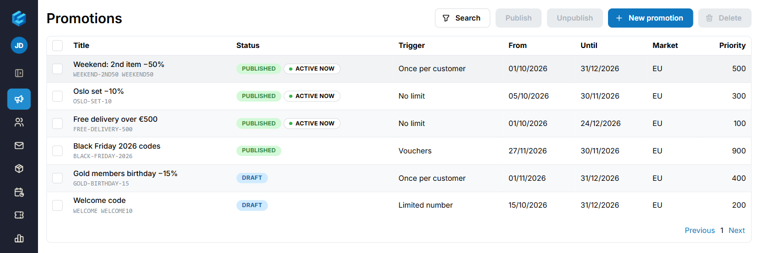This screenshot has height=253, width=760.
Task: Check the Weekend: 2nd item −50% row checkbox
Action: point(58,69)
